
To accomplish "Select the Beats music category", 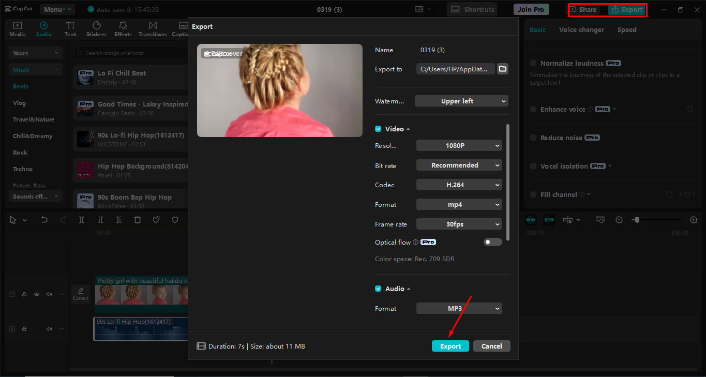I will (x=21, y=86).
